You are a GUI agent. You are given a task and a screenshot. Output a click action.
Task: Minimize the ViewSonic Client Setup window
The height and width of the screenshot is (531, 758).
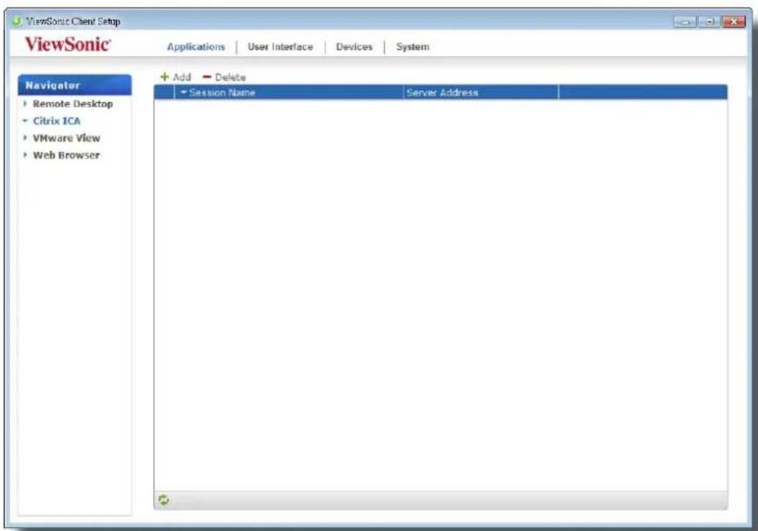(686, 22)
